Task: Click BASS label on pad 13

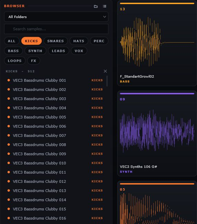Action: (125, 82)
